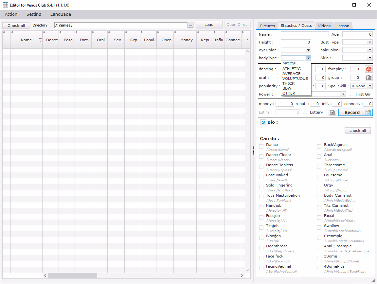Expand the Bio section chevron
Image resolution: width=377 pixels, height=284 pixels.
(263, 122)
